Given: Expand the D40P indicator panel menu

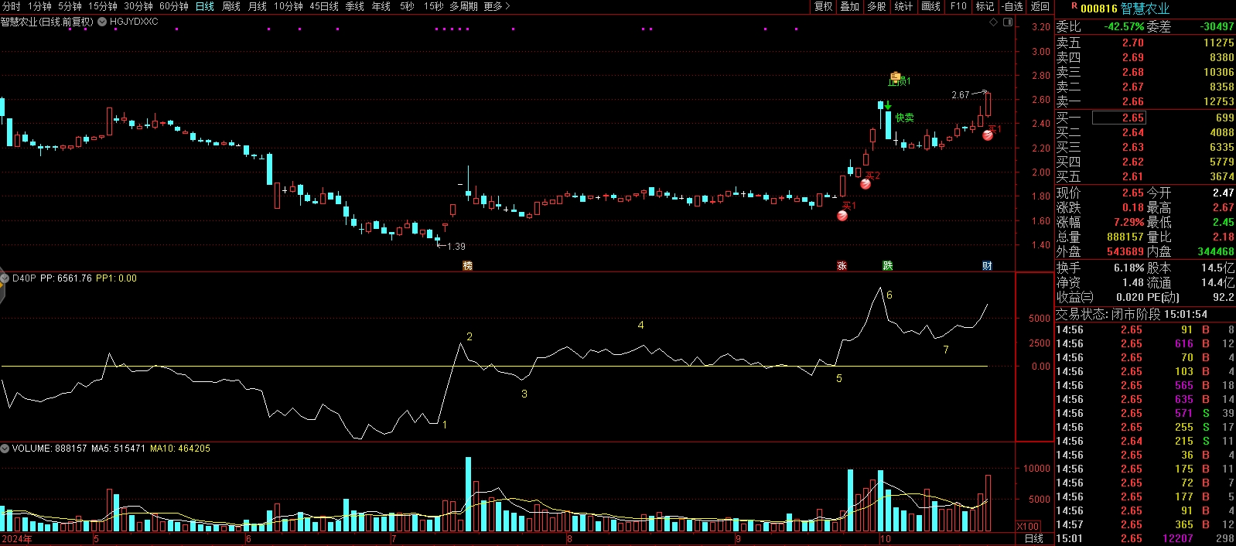Looking at the screenshot, I should 5,278.
